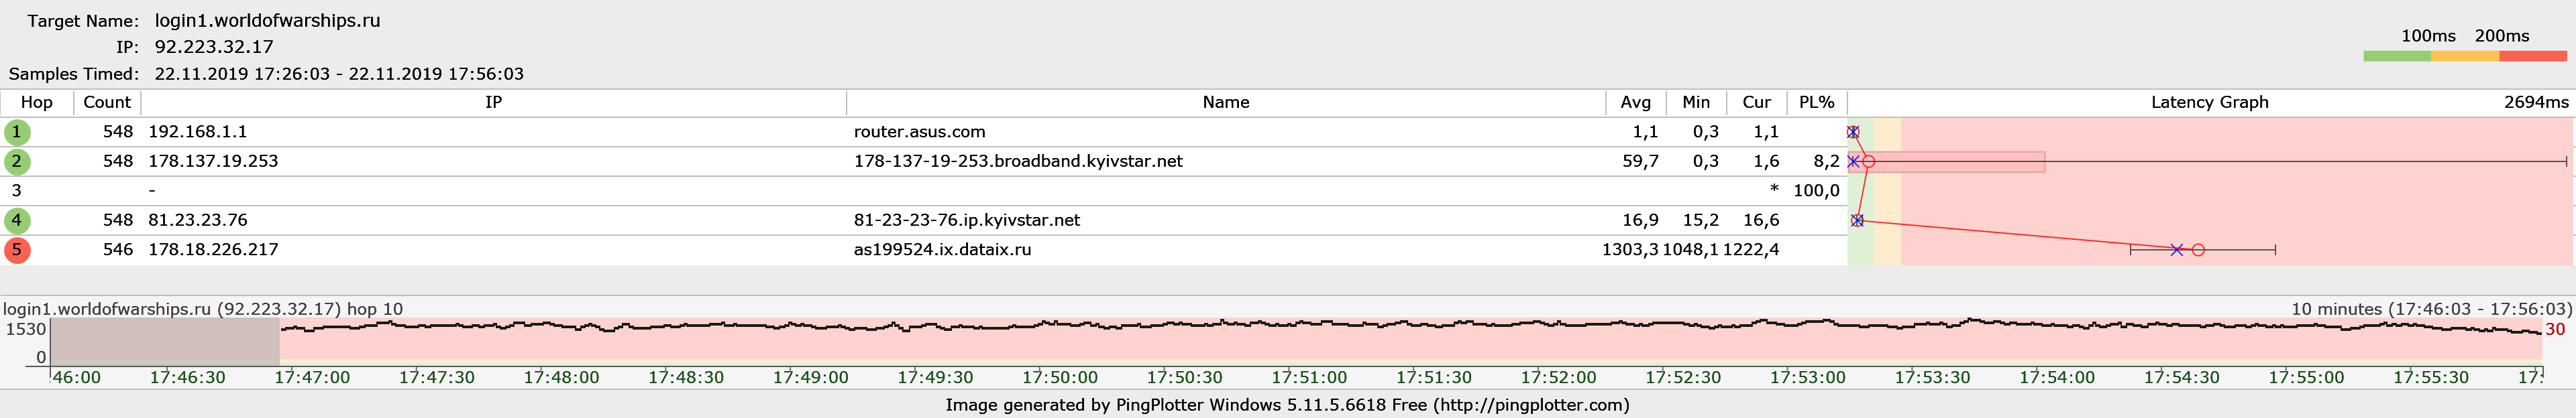The image size is (2576, 418).
Task: Click hop 5 blue X marker in latency graph
Action: [2177, 249]
